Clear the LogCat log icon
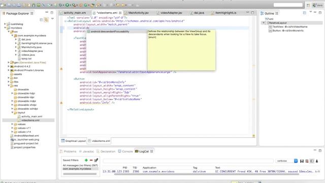This screenshot has height=183, width=325. pyautogui.click(x=307, y=161)
